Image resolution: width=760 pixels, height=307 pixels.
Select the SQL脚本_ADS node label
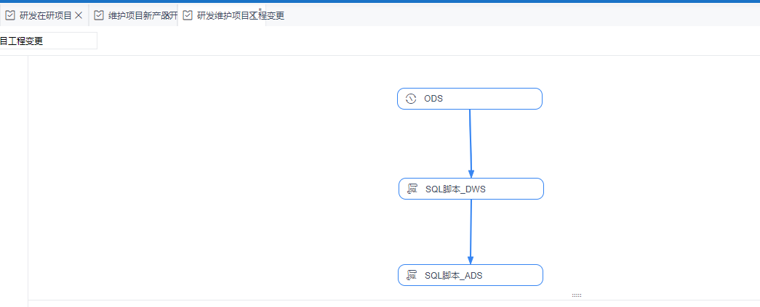coord(454,275)
